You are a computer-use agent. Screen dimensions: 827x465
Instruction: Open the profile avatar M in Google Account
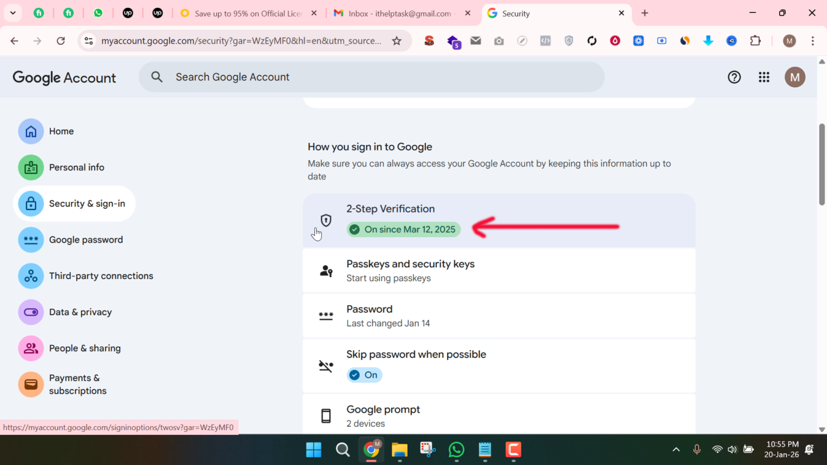(795, 77)
